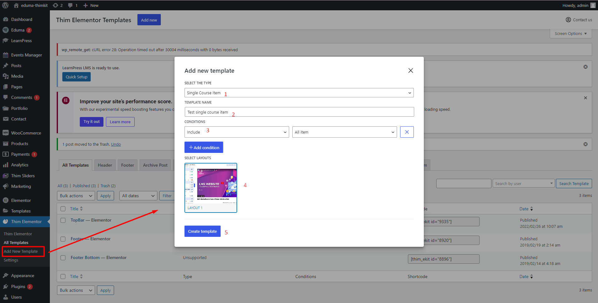Click the New plus icon in admin bar
The width and height of the screenshot is (598, 303).
pyautogui.click(x=85, y=5)
